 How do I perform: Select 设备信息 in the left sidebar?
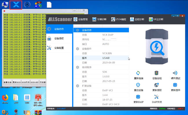[x=59, y=29]
